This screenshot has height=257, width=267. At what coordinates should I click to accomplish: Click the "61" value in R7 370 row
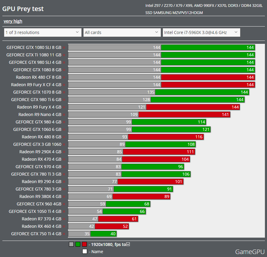[134, 219]
